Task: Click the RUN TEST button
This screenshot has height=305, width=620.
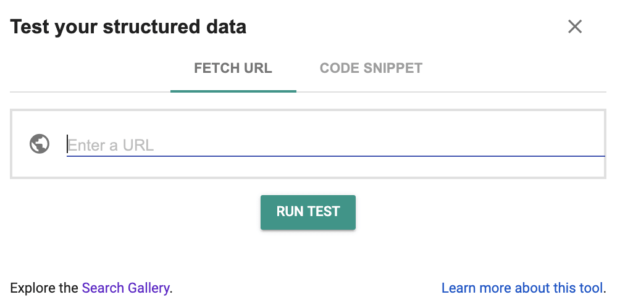Action: (x=308, y=212)
